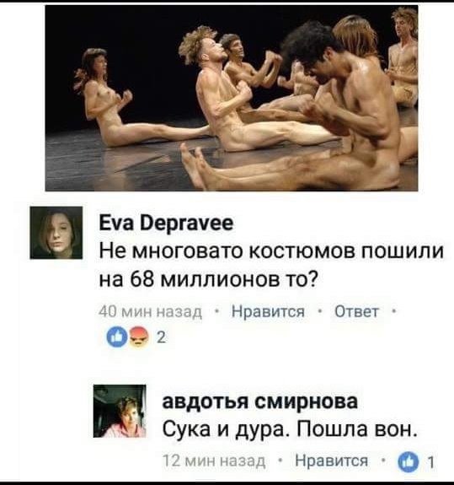The width and height of the screenshot is (454, 485).
Task: Click Ответ to reply to Eva
Action: (x=357, y=311)
